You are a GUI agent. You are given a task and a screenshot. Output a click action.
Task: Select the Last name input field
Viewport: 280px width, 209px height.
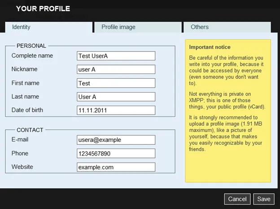(116, 97)
